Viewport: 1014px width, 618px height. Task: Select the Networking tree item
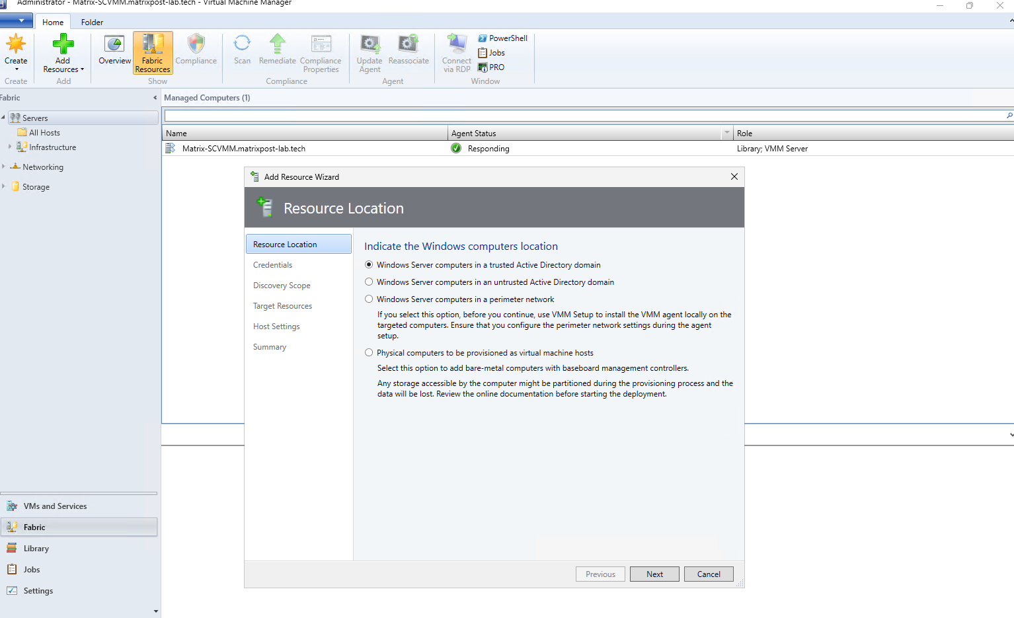(x=43, y=167)
